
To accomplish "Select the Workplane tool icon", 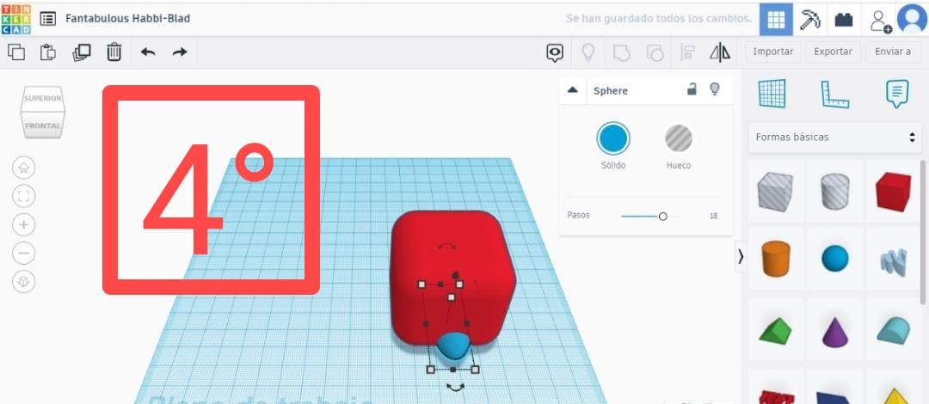I will 772,94.
